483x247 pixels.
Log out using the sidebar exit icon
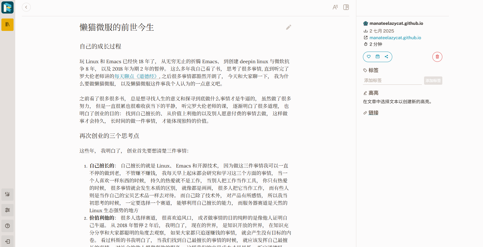[7, 241]
